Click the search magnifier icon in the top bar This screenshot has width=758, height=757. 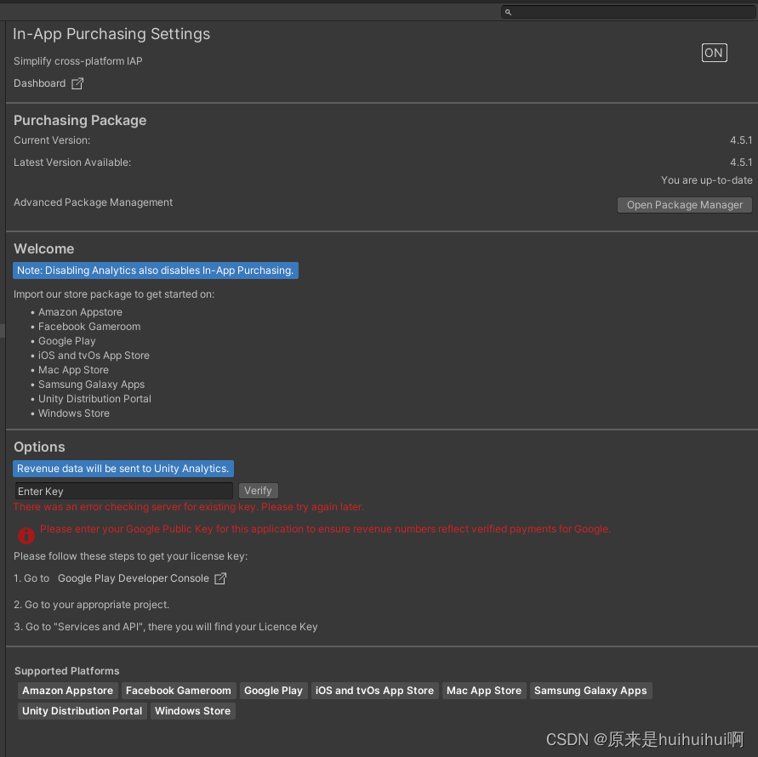(x=508, y=12)
